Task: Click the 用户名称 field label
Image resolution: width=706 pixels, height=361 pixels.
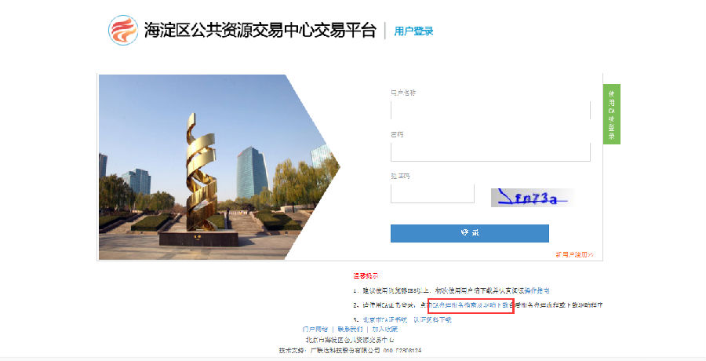Action: pos(403,93)
